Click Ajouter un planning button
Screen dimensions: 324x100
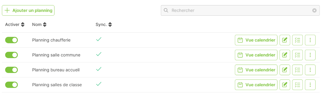coord(28,11)
